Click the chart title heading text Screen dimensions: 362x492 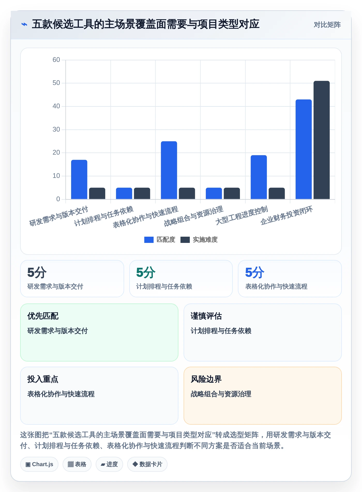point(146,24)
